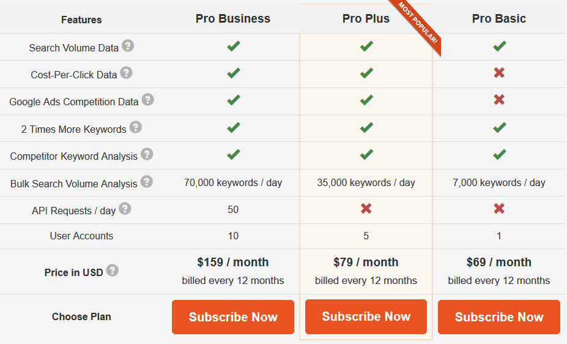
Task: Show Bulk Search Volume Analysis help icon
Action: click(x=147, y=182)
